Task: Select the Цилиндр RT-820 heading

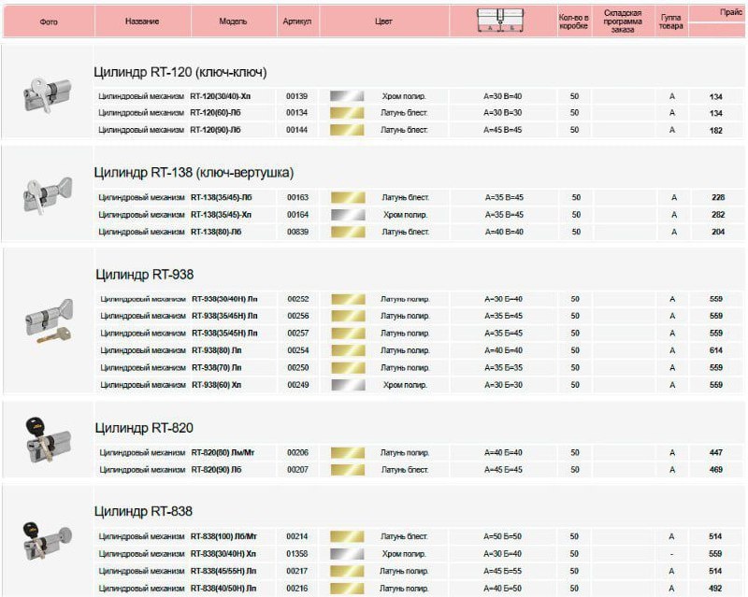Action: click(x=144, y=428)
